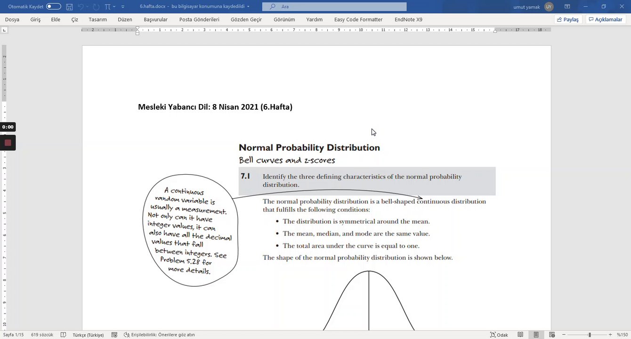631x339 pixels.
Task: Open the Gözden Geçir ribbon tab
Action: point(246,19)
